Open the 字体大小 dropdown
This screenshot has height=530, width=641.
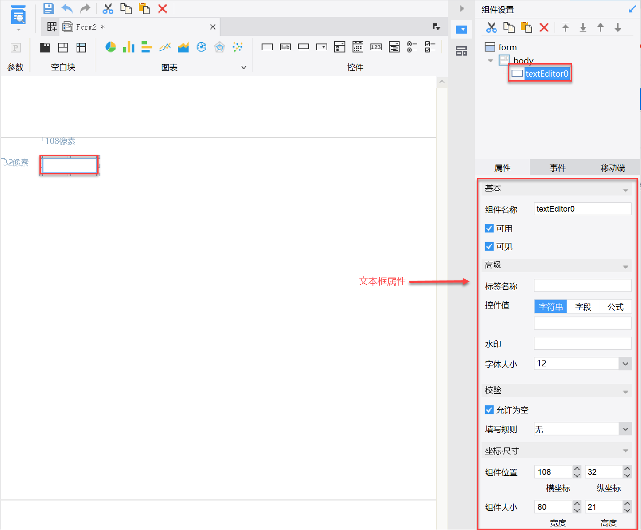[x=625, y=364]
